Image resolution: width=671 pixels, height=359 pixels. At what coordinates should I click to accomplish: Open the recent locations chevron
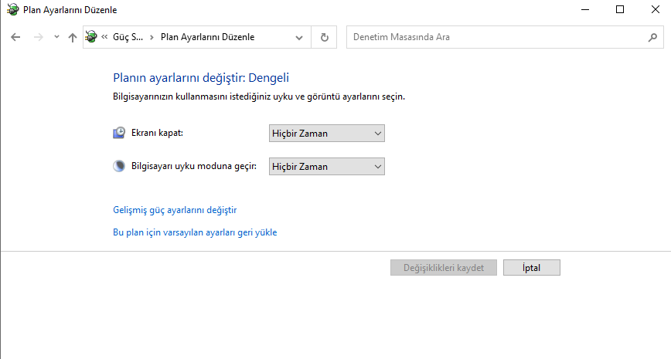pyautogui.click(x=56, y=37)
